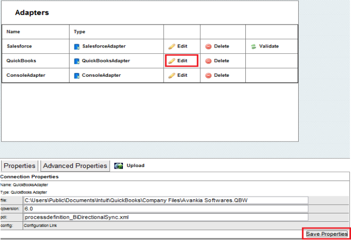Click the ConsoleAdapter type icon
The image size is (351, 240).
(x=76, y=76)
